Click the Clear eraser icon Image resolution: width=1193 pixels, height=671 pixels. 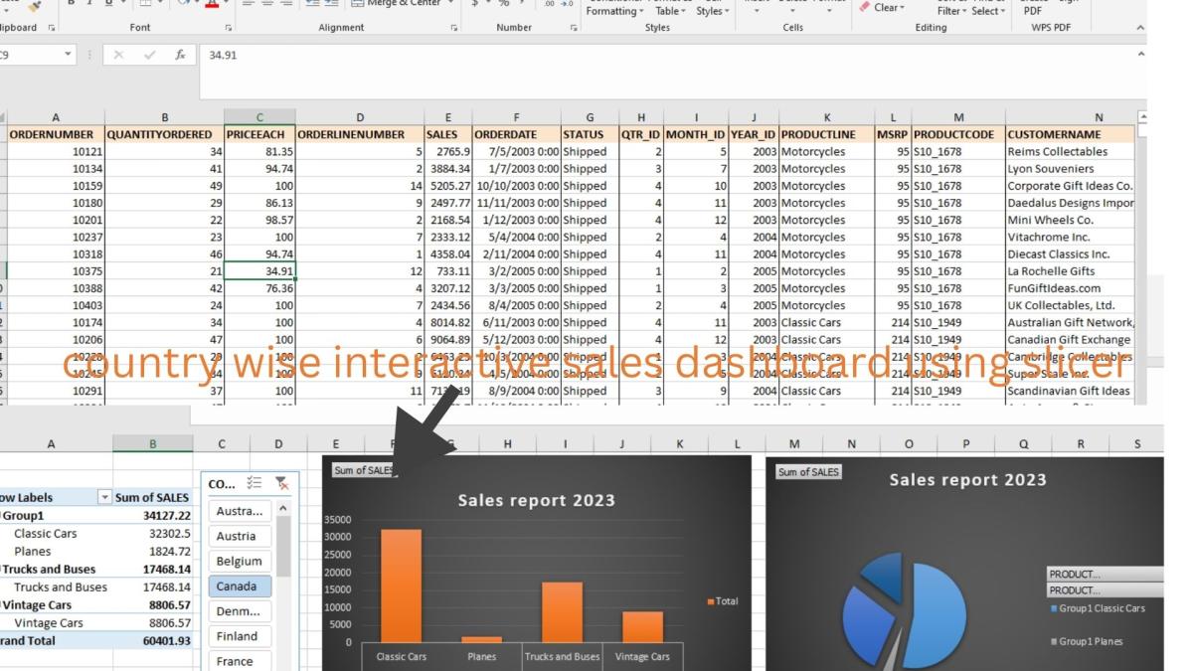pyautogui.click(x=864, y=7)
